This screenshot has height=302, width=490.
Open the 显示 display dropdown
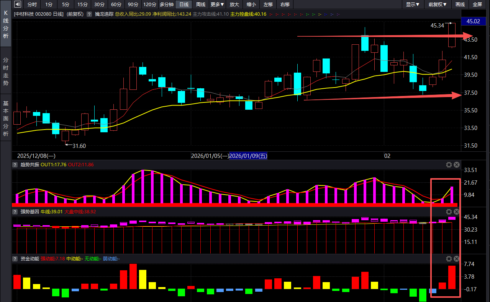pos(413,5)
